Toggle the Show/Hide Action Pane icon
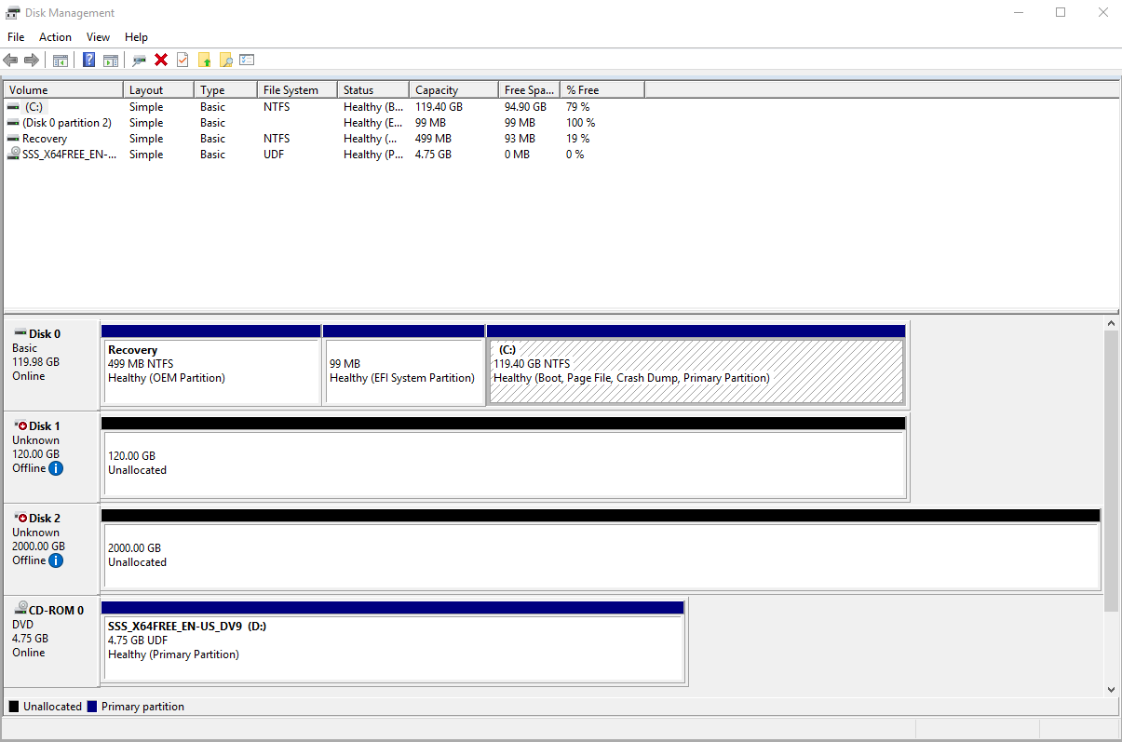This screenshot has height=742, width=1122. click(111, 60)
